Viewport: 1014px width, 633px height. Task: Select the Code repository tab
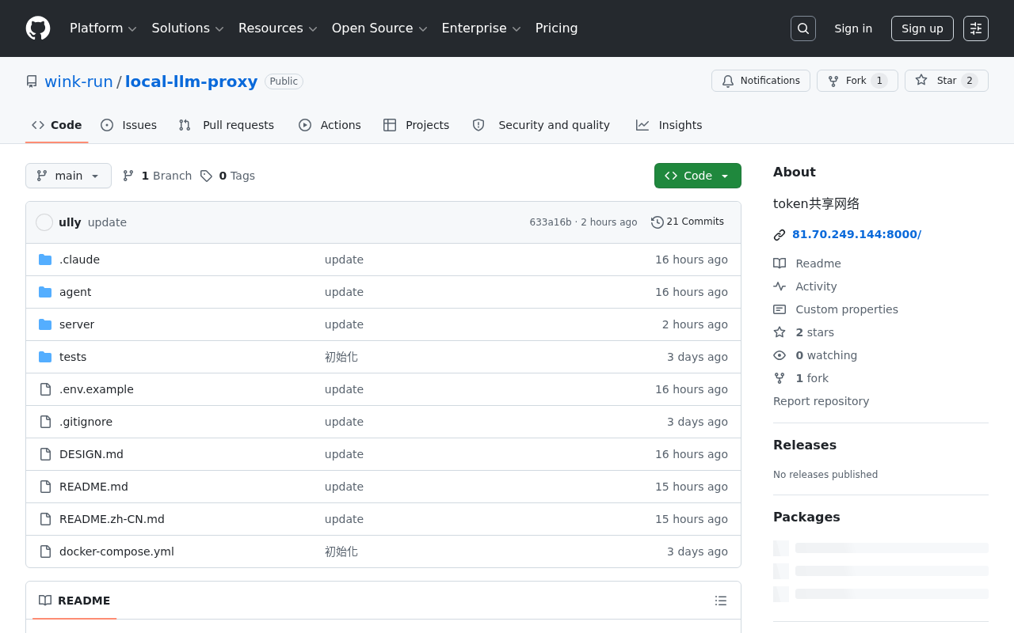(x=57, y=125)
